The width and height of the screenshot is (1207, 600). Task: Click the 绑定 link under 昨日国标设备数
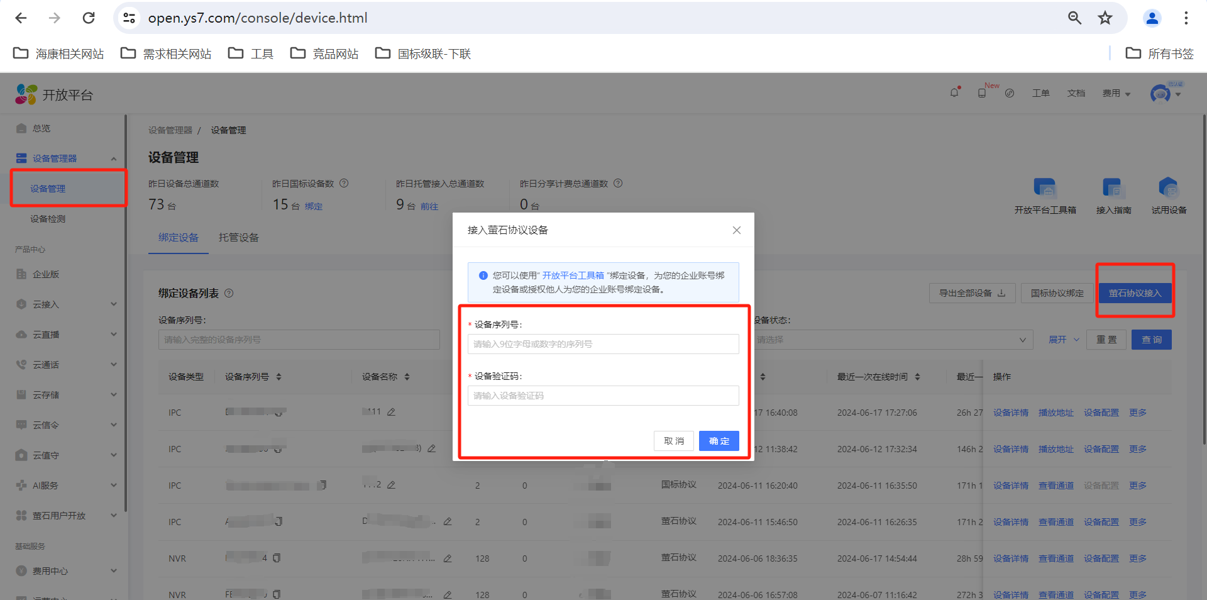[314, 206]
